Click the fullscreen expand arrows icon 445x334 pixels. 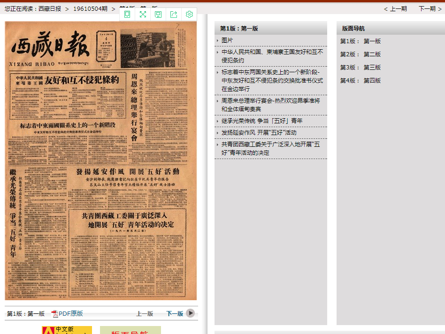pos(143,14)
